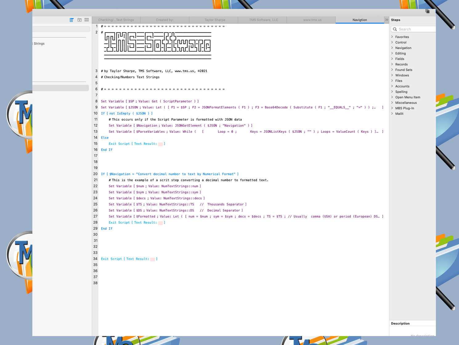Screen dimensions: 459x345
Task: Click the new script icon in the scripts pane
Action: (71, 20)
